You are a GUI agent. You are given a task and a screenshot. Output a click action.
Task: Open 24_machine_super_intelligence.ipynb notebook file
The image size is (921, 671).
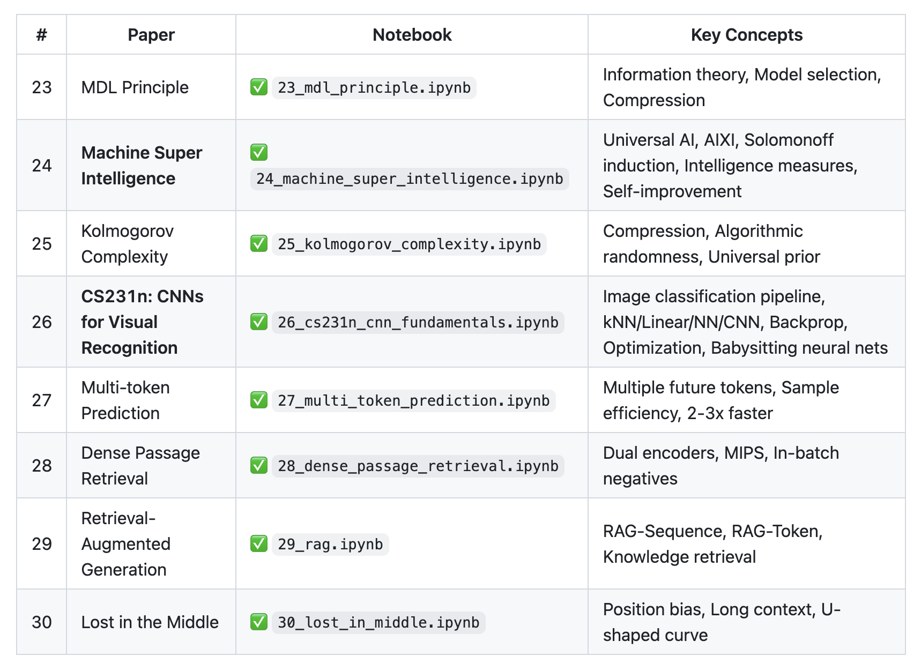click(410, 178)
